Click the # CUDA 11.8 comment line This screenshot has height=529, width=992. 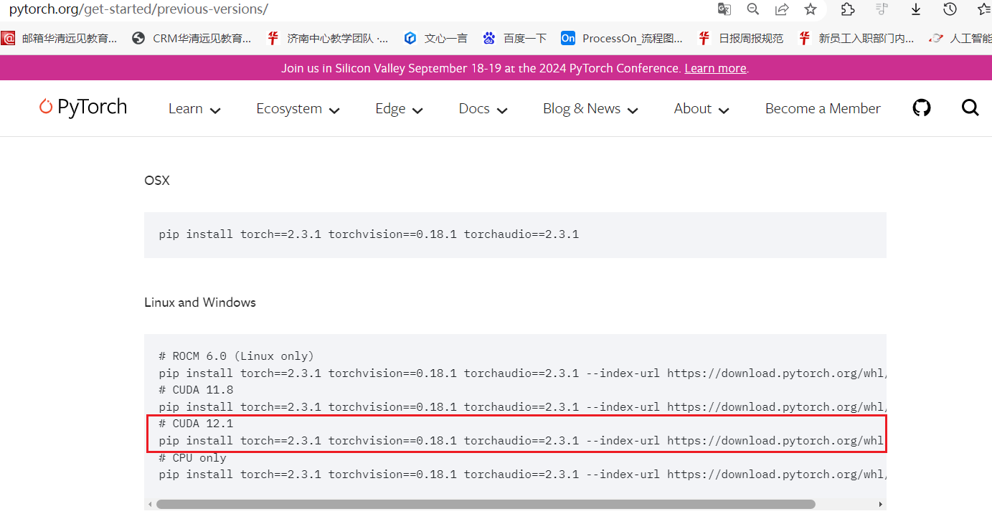(x=196, y=390)
